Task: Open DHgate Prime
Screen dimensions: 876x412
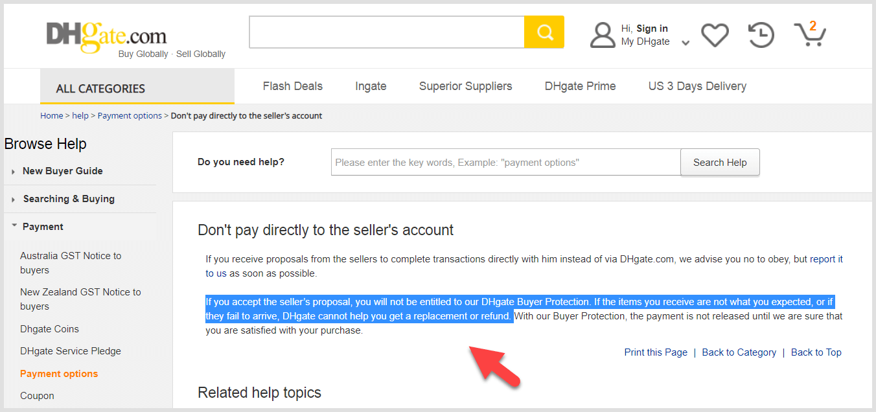Action: coord(580,86)
